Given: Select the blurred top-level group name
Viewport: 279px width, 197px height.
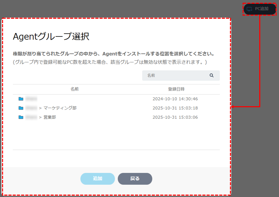Looking at the screenshot, I should click(31, 99).
